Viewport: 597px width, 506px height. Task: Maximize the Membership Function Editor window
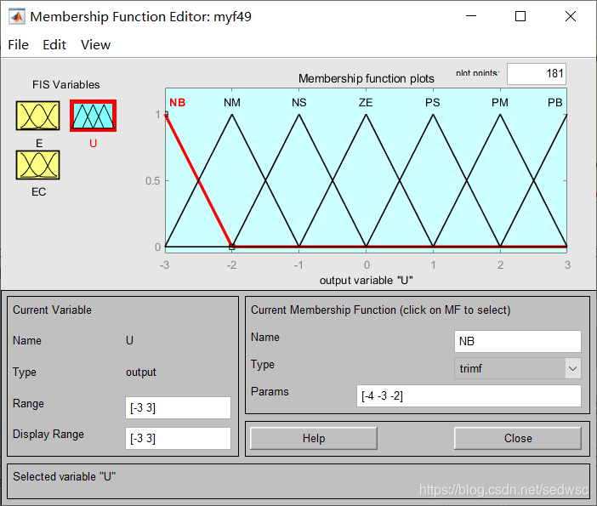[520, 16]
